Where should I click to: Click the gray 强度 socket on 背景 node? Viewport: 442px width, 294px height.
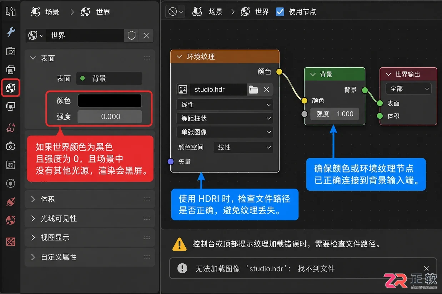304,114
